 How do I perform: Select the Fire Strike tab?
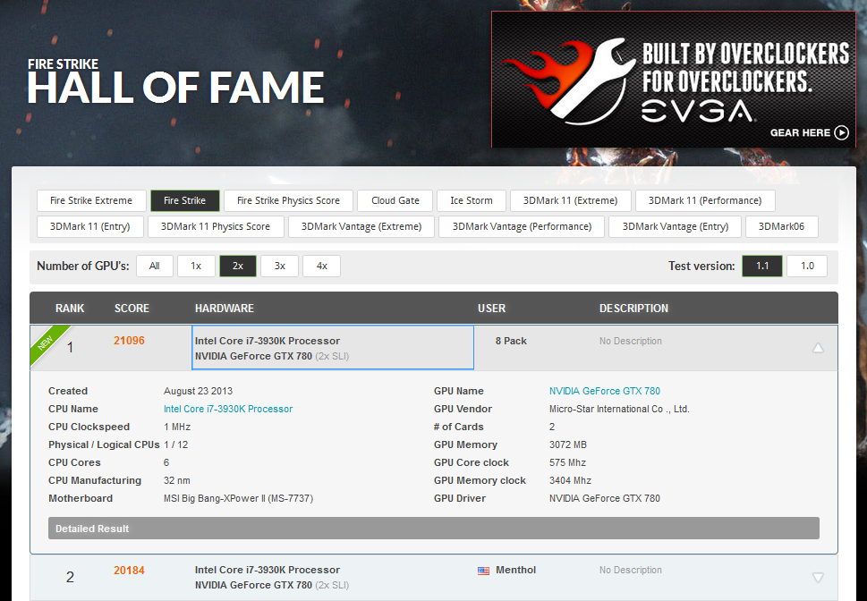tap(184, 200)
